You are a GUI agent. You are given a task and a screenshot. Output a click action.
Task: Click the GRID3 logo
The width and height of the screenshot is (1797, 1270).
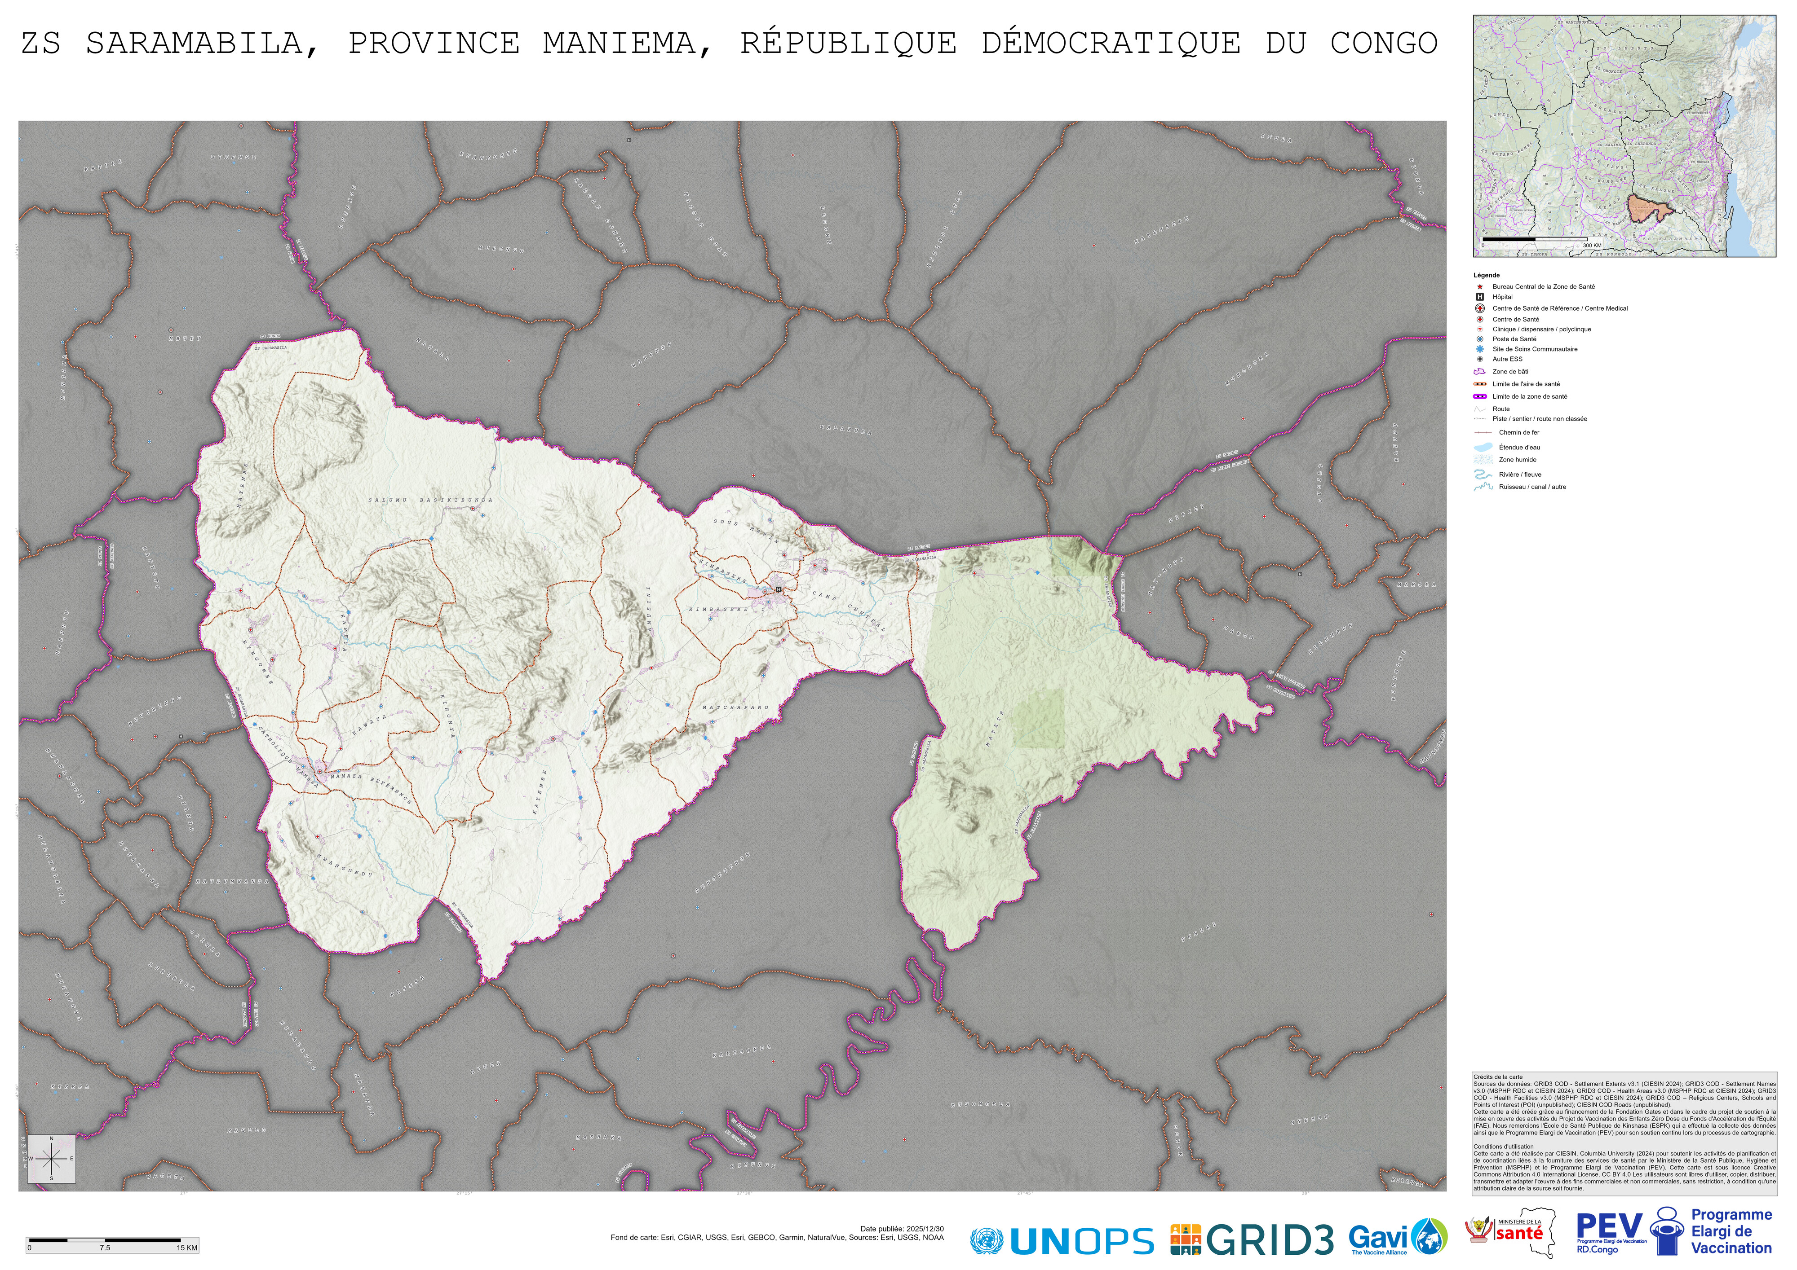[x=1252, y=1240]
